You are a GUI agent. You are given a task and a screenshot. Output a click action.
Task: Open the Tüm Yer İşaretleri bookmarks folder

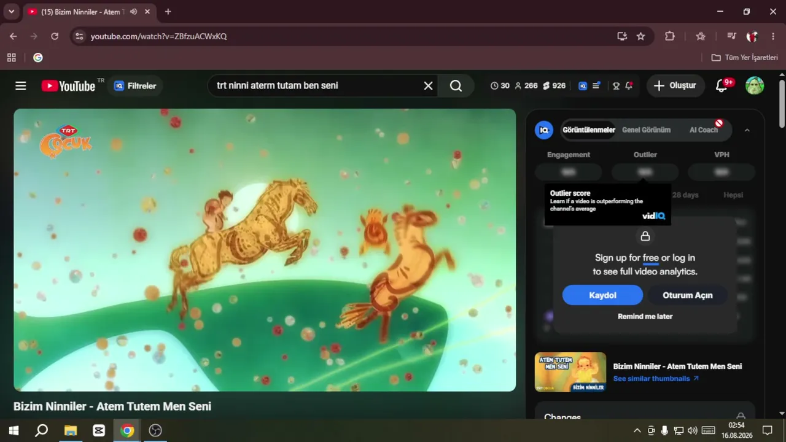(745, 58)
